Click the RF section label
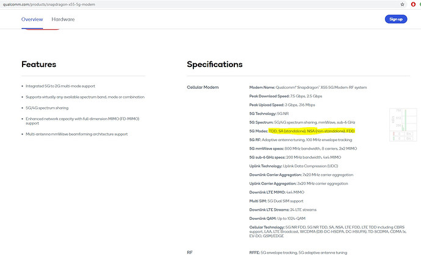Viewport: 421px width, 255px height. 190,253
